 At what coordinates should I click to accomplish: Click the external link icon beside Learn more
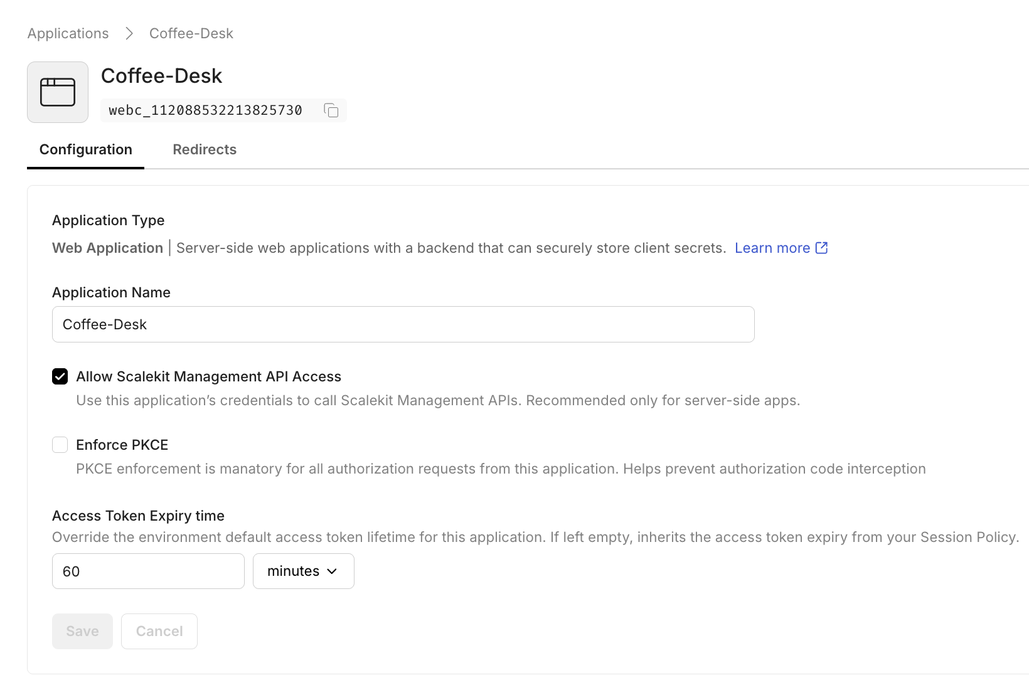pos(821,248)
